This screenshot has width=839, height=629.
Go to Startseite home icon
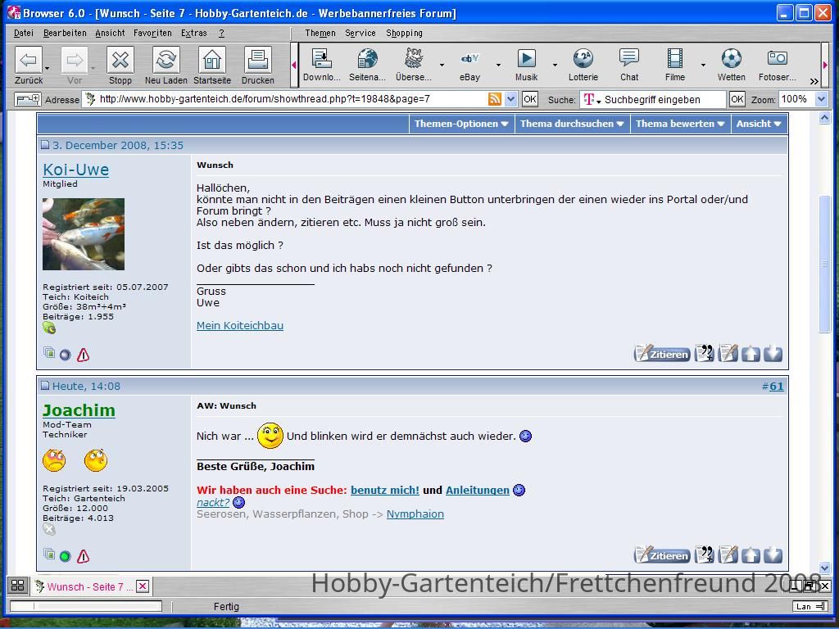[212, 60]
